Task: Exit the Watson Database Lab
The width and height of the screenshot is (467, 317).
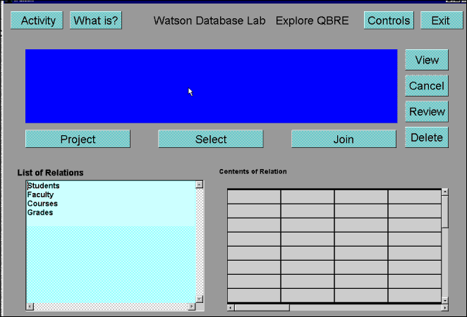Action: 442,20
